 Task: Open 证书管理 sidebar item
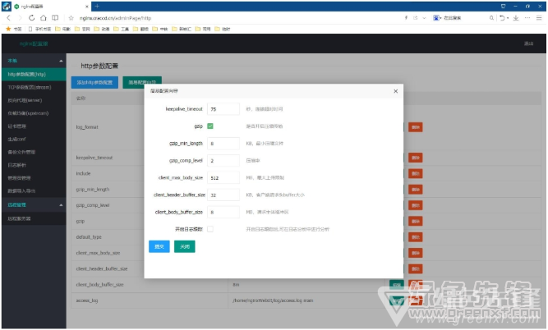[x=34, y=126]
